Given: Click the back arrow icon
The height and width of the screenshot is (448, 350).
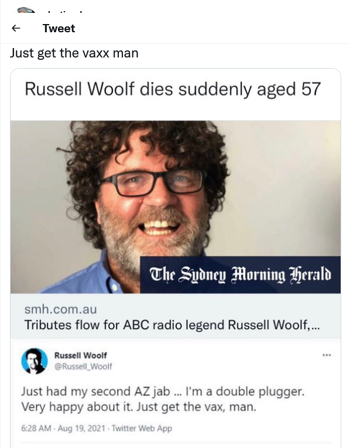Looking at the screenshot, I should click(x=16, y=28).
